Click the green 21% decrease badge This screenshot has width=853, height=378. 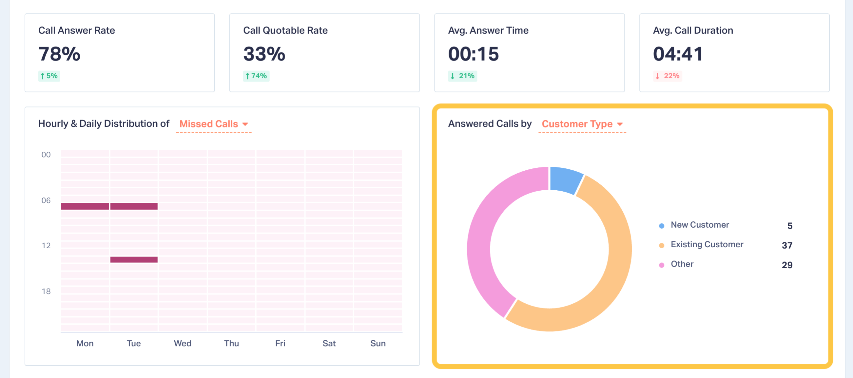[x=462, y=76]
